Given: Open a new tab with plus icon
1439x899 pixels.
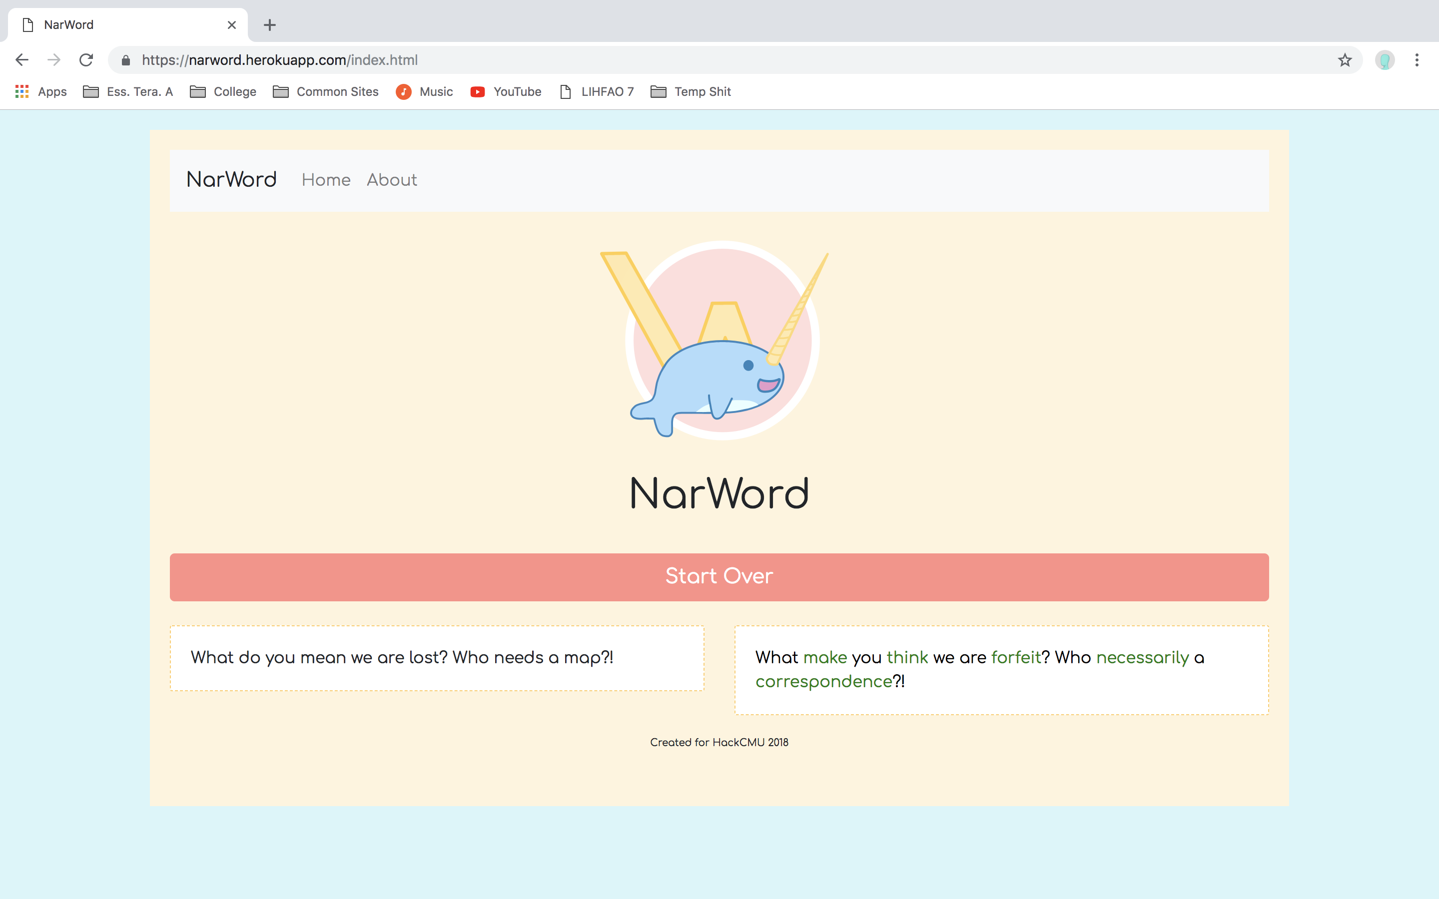Looking at the screenshot, I should click(269, 25).
